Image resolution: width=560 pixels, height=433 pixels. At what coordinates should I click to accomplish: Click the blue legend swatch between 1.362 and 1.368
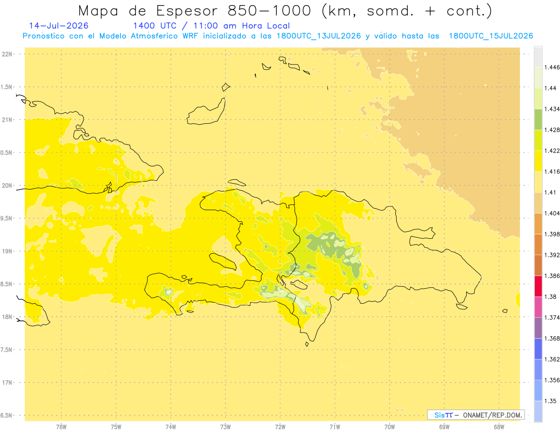538,348
